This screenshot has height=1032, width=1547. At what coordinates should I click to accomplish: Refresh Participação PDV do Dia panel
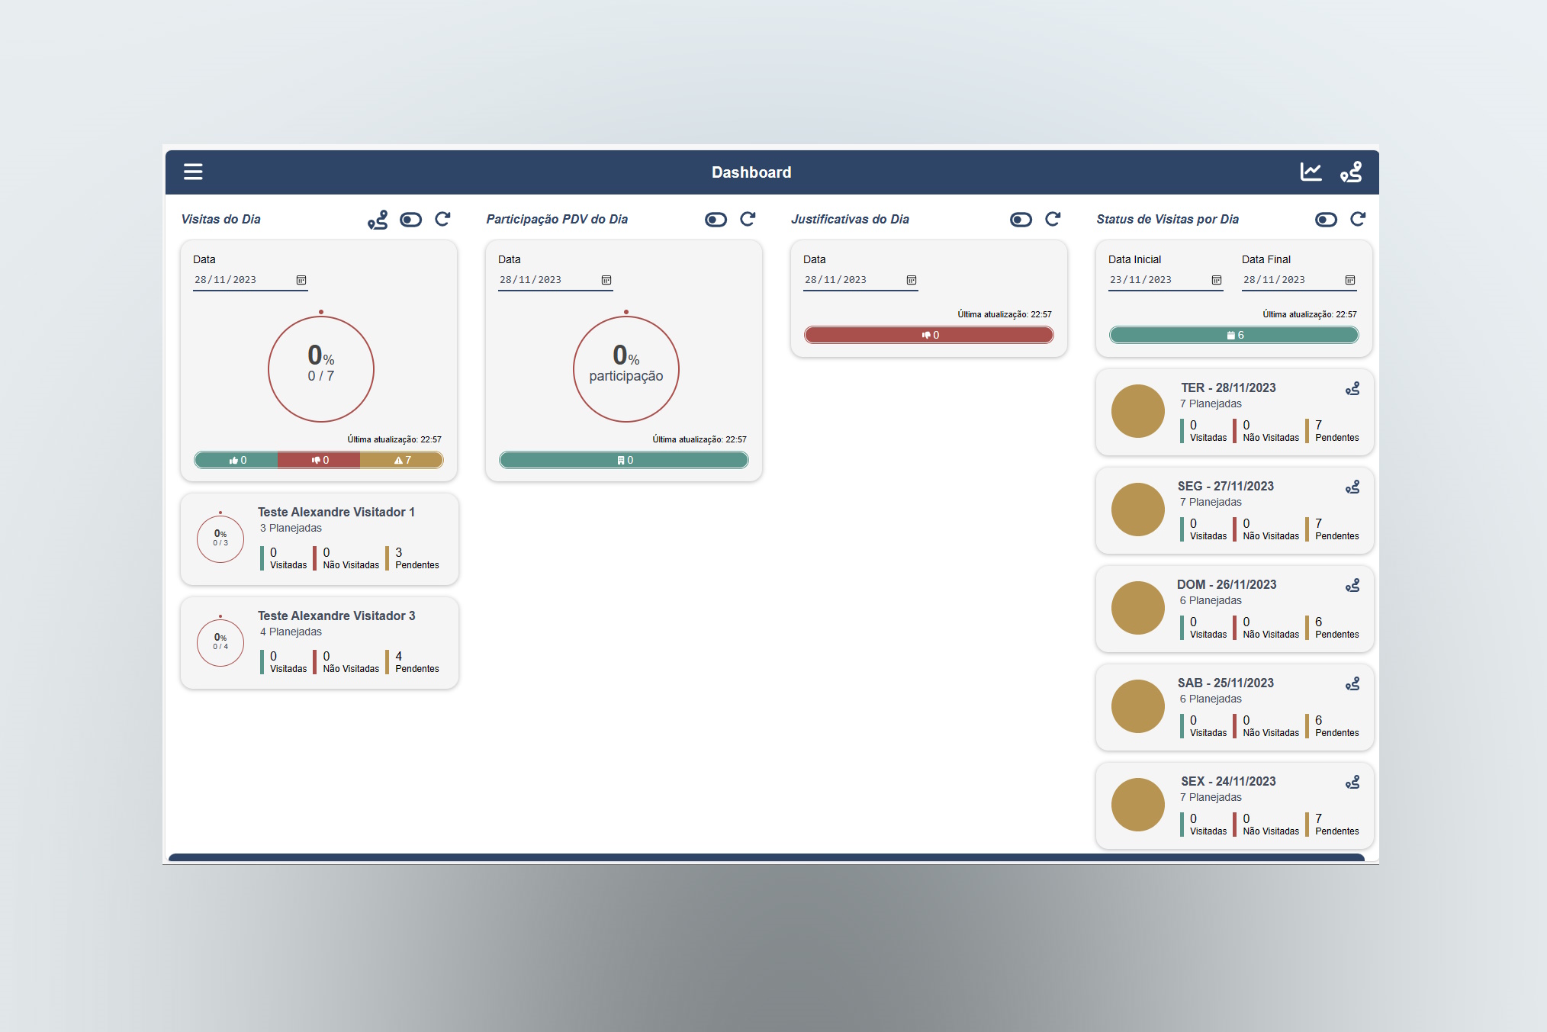click(x=748, y=220)
